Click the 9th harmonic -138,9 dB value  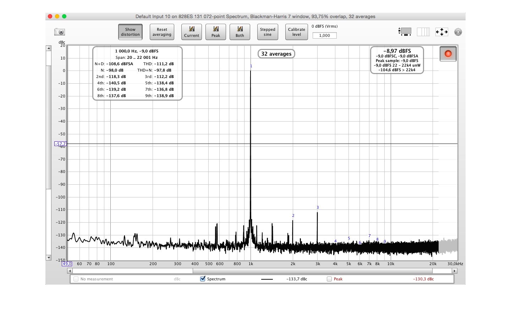pyautogui.click(x=164, y=96)
